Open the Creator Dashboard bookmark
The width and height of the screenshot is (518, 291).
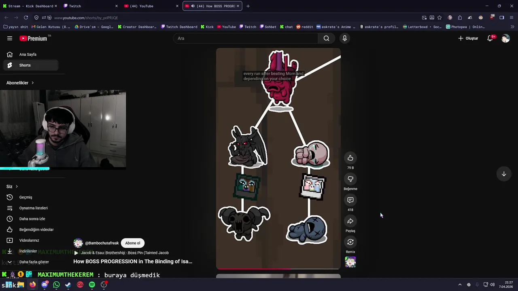coord(137,27)
